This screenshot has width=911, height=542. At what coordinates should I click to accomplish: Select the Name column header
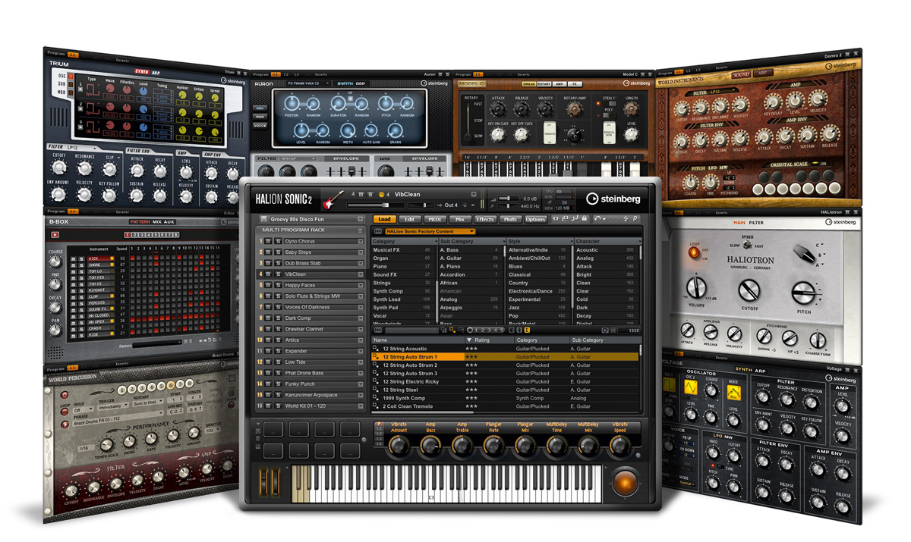[418, 340]
